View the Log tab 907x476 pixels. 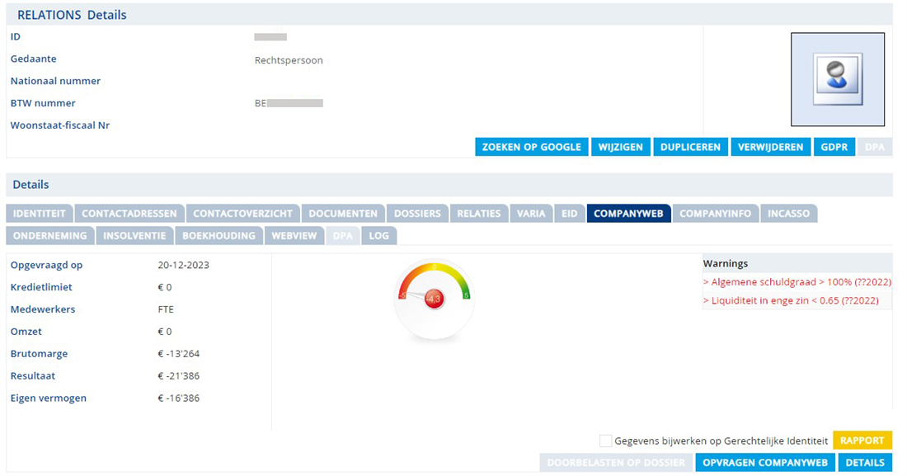[378, 235]
